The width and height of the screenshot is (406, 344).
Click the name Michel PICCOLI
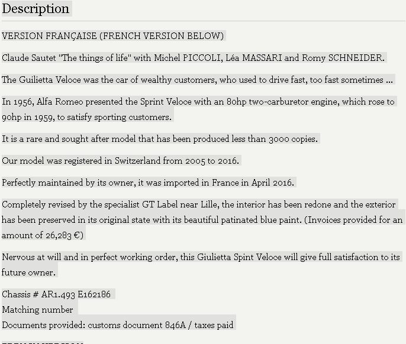188,58
